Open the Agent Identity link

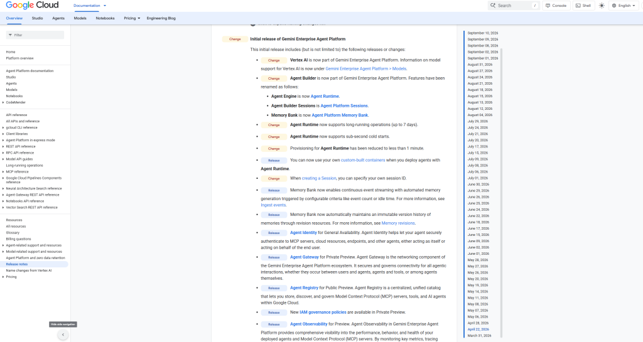pos(303,233)
